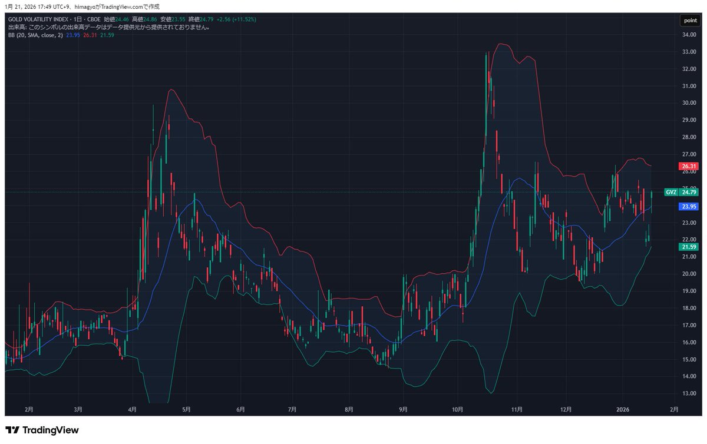The height and width of the screenshot is (444, 707).
Task: Click the GVZ 24.79 price label
Action: point(680,192)
